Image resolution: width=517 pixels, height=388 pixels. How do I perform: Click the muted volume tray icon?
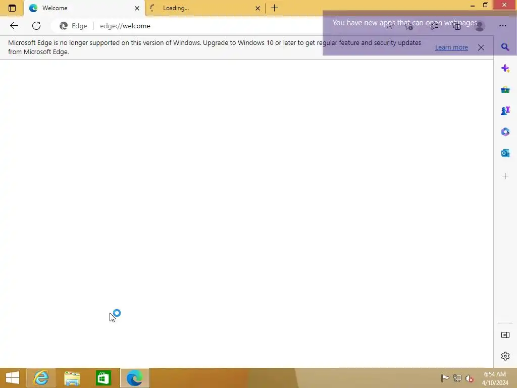(x=470, y=378)
